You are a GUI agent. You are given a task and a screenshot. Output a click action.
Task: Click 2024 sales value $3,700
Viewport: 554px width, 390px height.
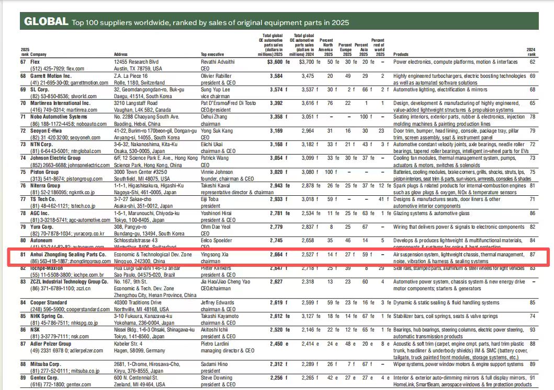tap(307, 62)
